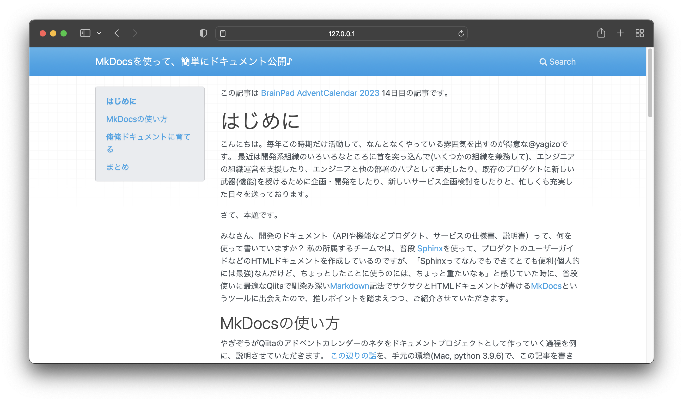Click the forward navigation arrow
This screenshot has height=402, width=683.
pyautogui.click(x=135, y=33)
